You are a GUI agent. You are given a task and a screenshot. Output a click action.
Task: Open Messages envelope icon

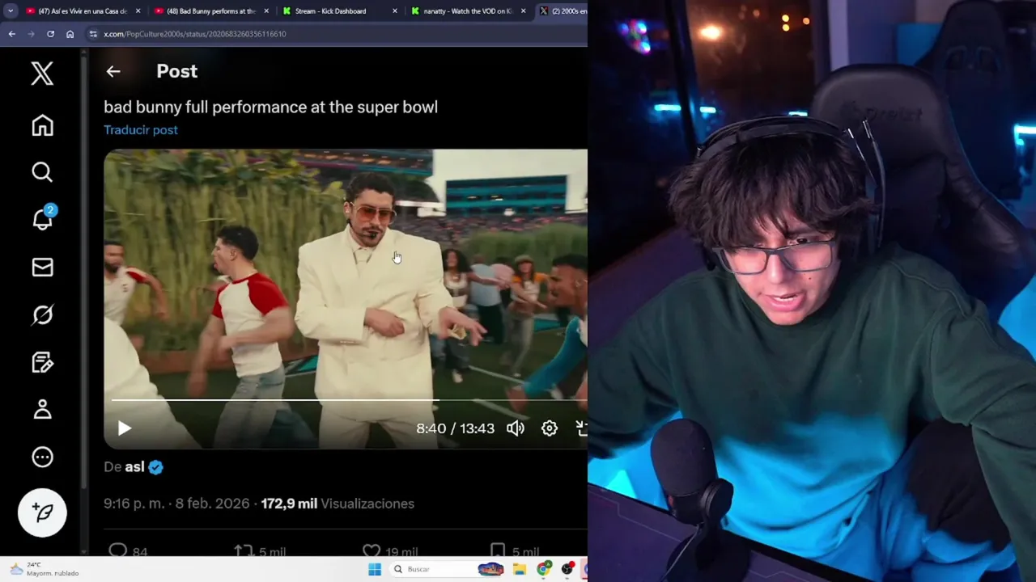(x=42, y=267)
